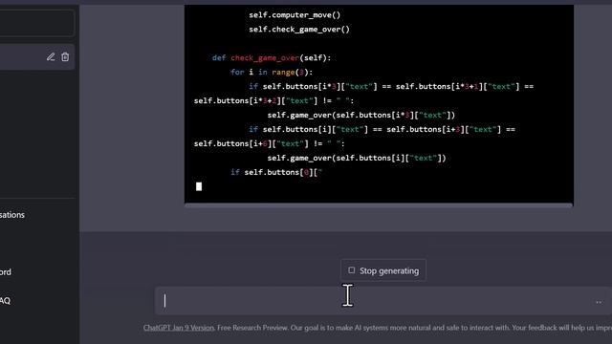Screen dimensions: 612x344
Task: Open the ChatGPT Jan 9 Version link
Action: (179, 328)
